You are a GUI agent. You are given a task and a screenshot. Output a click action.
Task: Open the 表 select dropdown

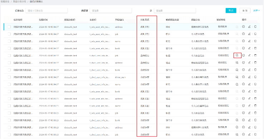pyautogui.click(x=175, y=11)
